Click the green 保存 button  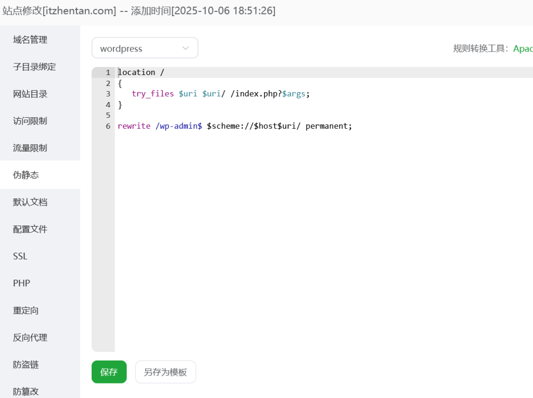[x=109, y=371]
